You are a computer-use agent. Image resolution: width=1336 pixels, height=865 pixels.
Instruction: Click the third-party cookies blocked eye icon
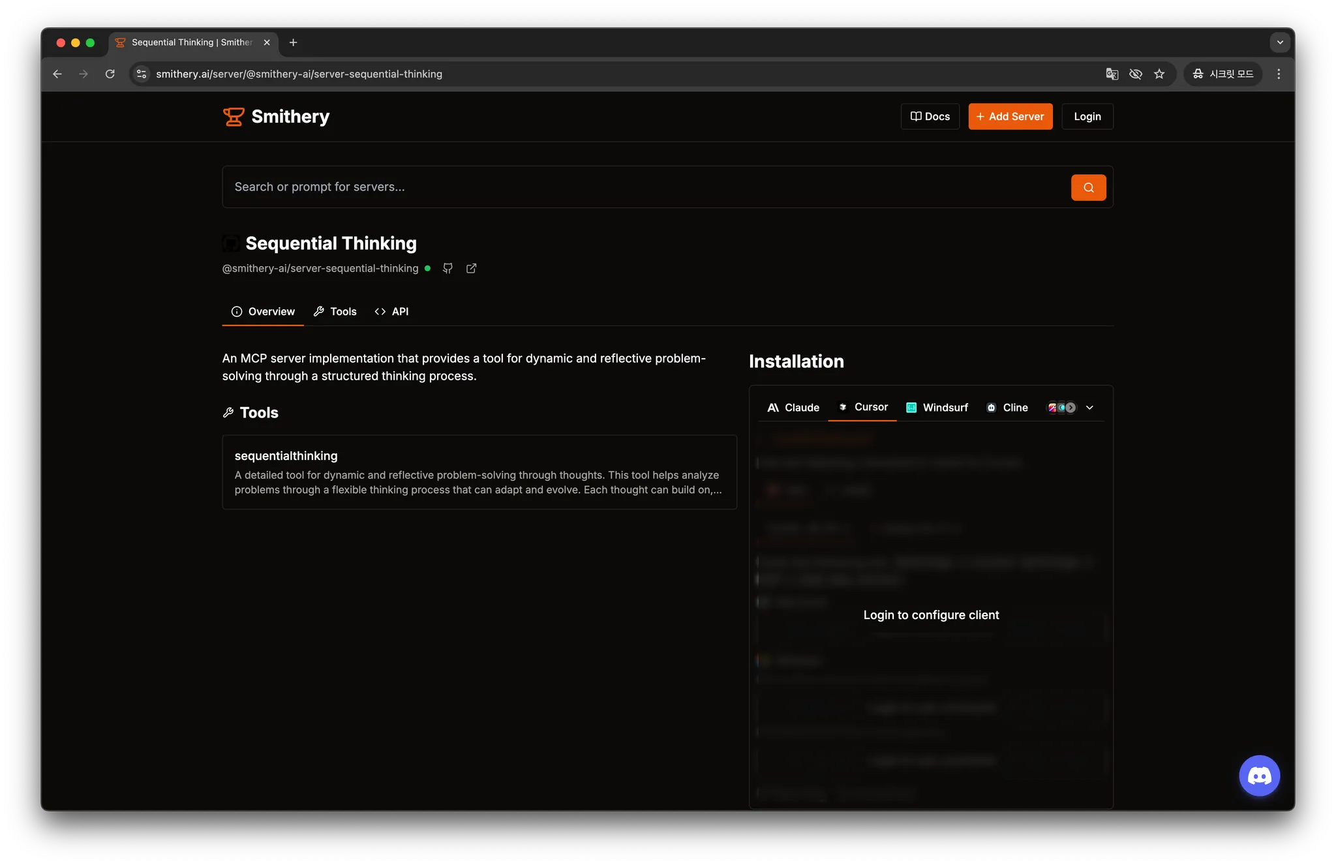(x=1136, y=74)
